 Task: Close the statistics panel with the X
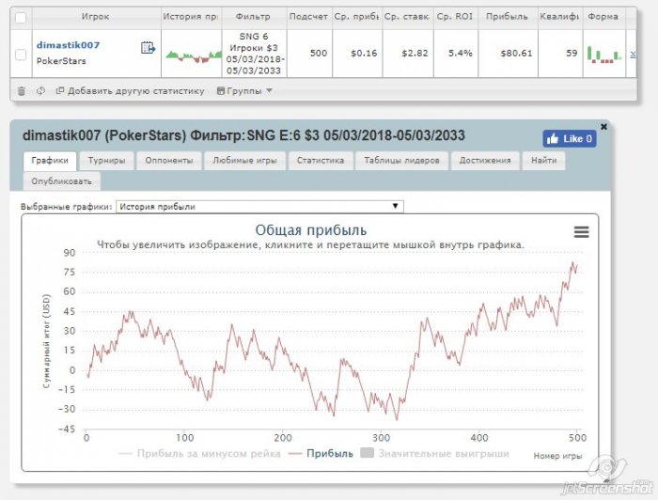(603, 126)
